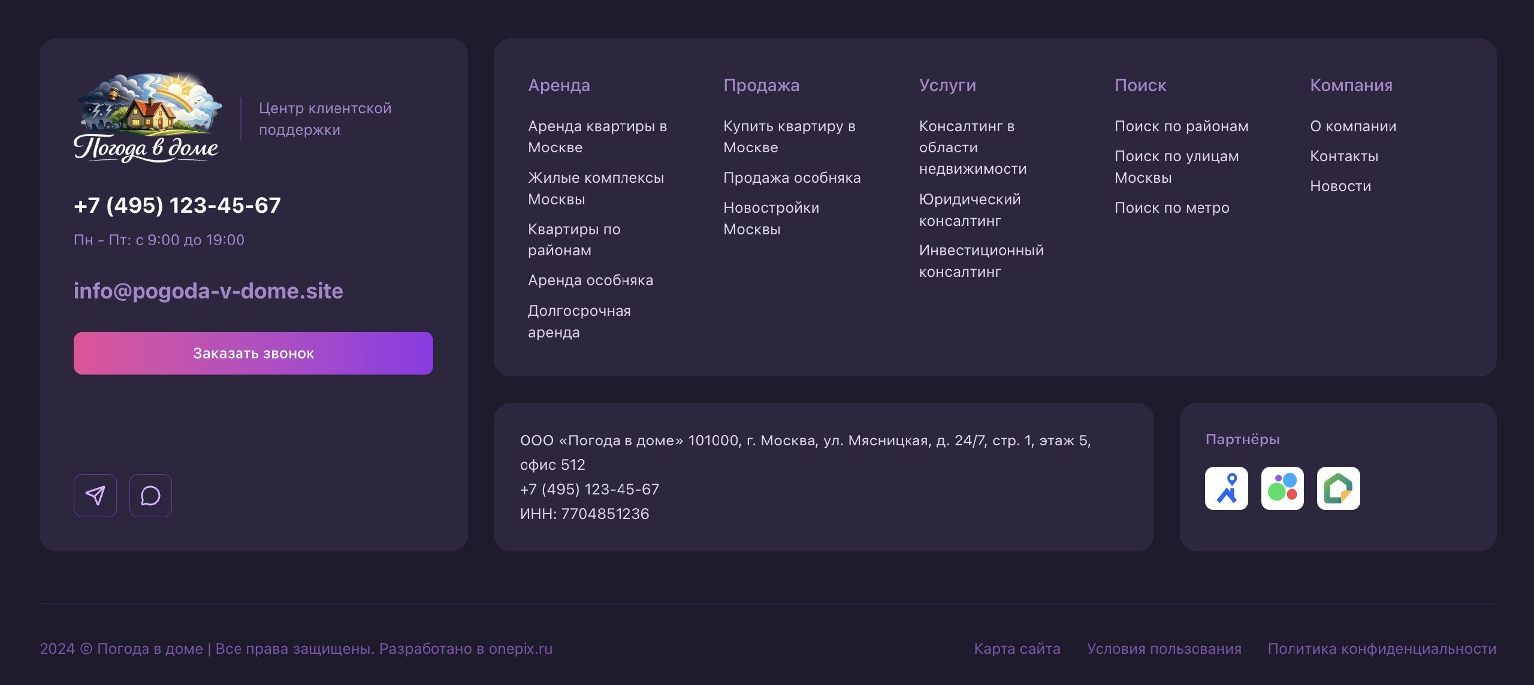Click the Telegram paper-plane icon

pos(95,496)
